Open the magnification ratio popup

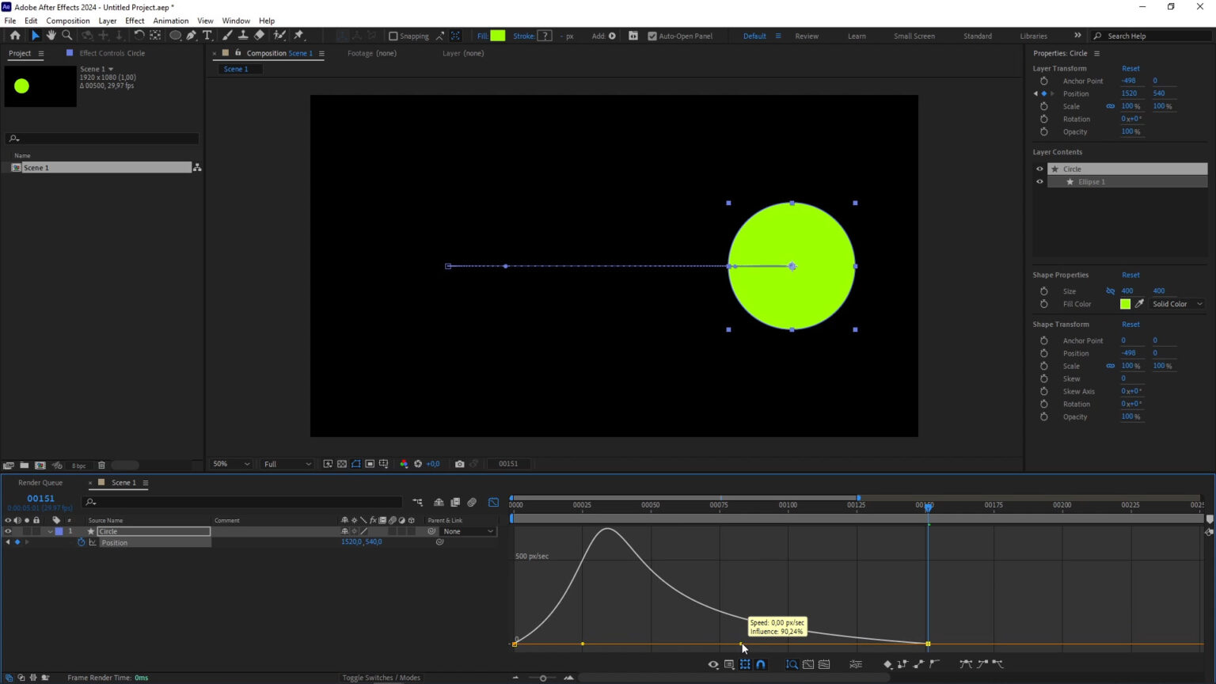230,464
